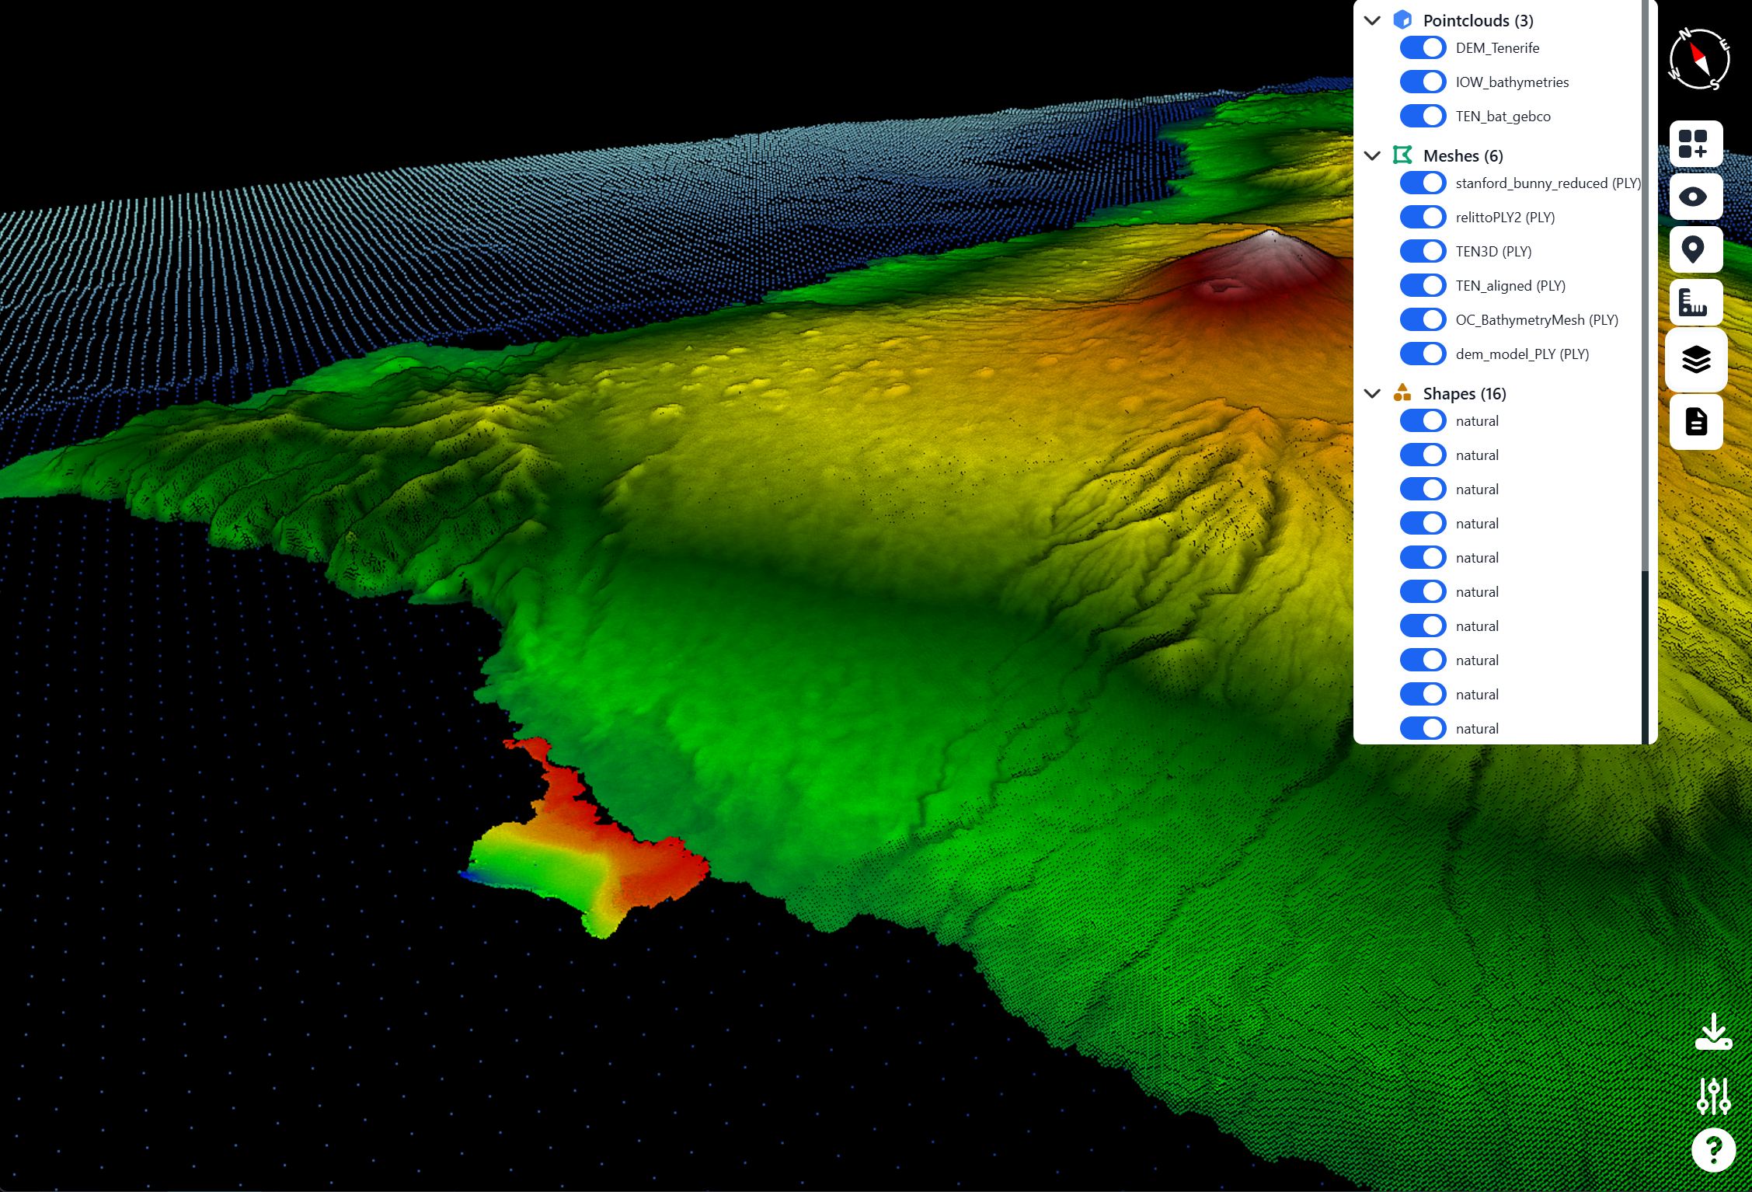Collapse the Pointclouds group chevron
The image size is (1752, 1192).
tap(1372, 21)
